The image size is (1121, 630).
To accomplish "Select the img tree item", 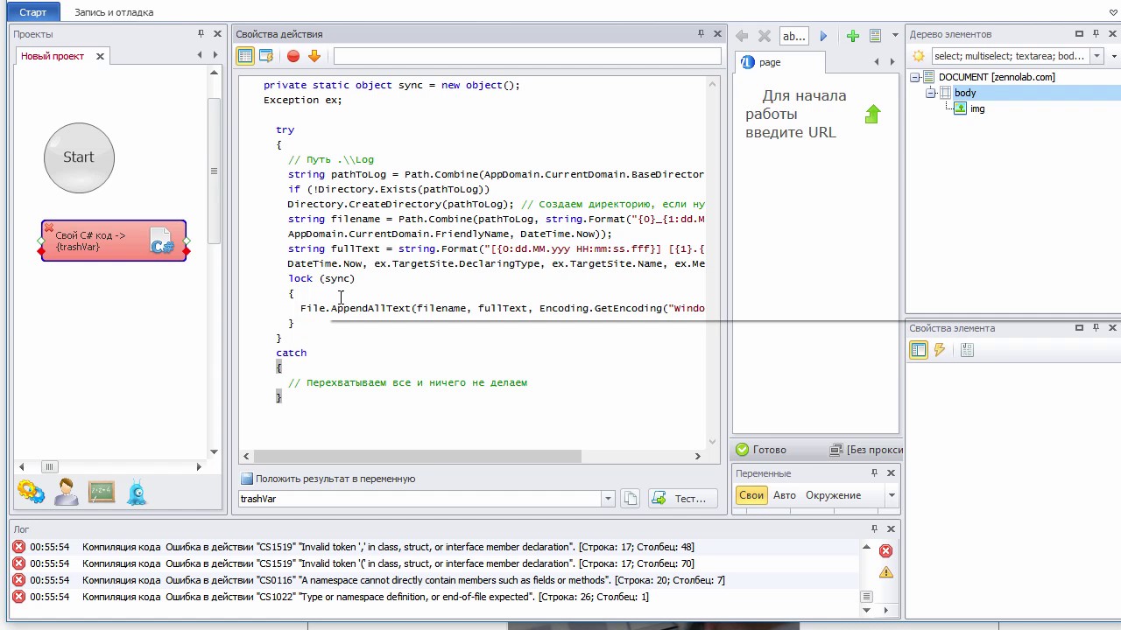I will tap(977, 108).
